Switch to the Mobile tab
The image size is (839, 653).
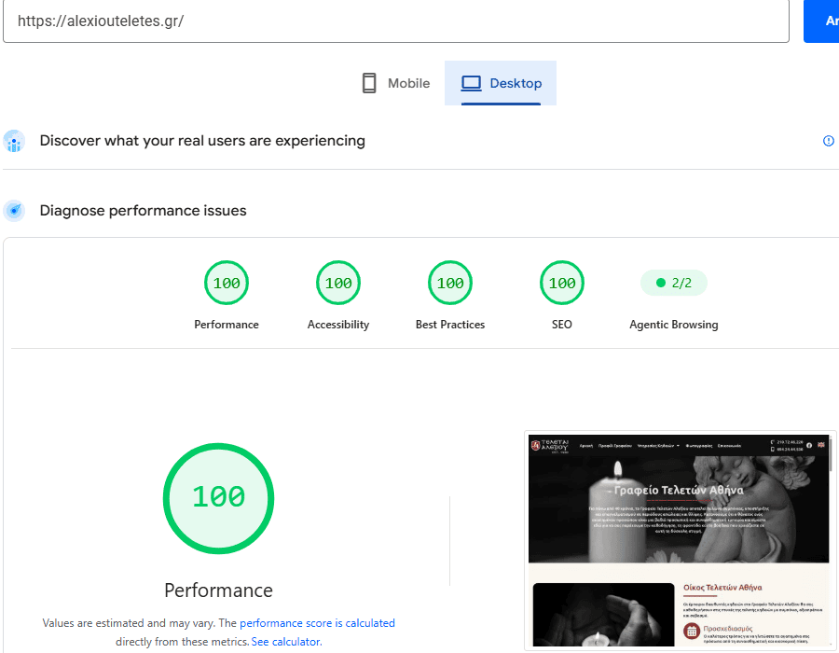click(396, 83)
